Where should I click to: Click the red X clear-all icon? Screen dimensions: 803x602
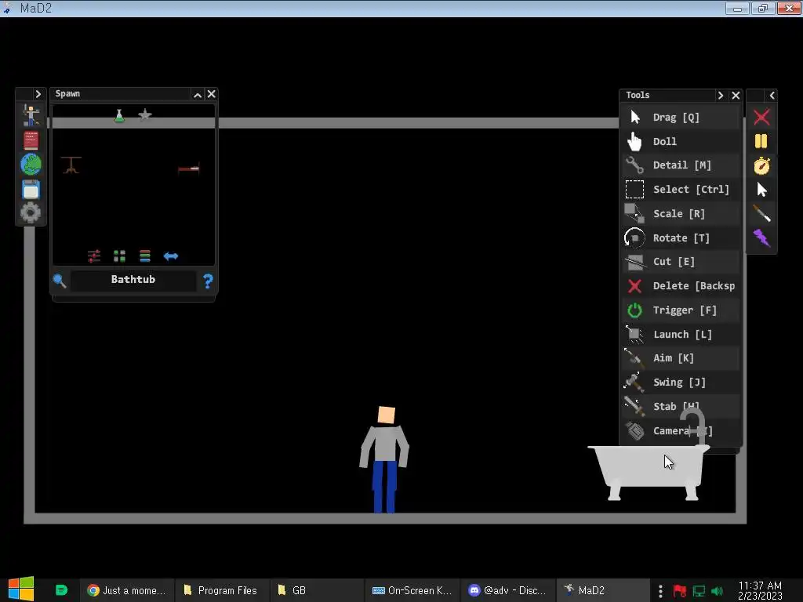pyautogui.click(x=761, y=118)
